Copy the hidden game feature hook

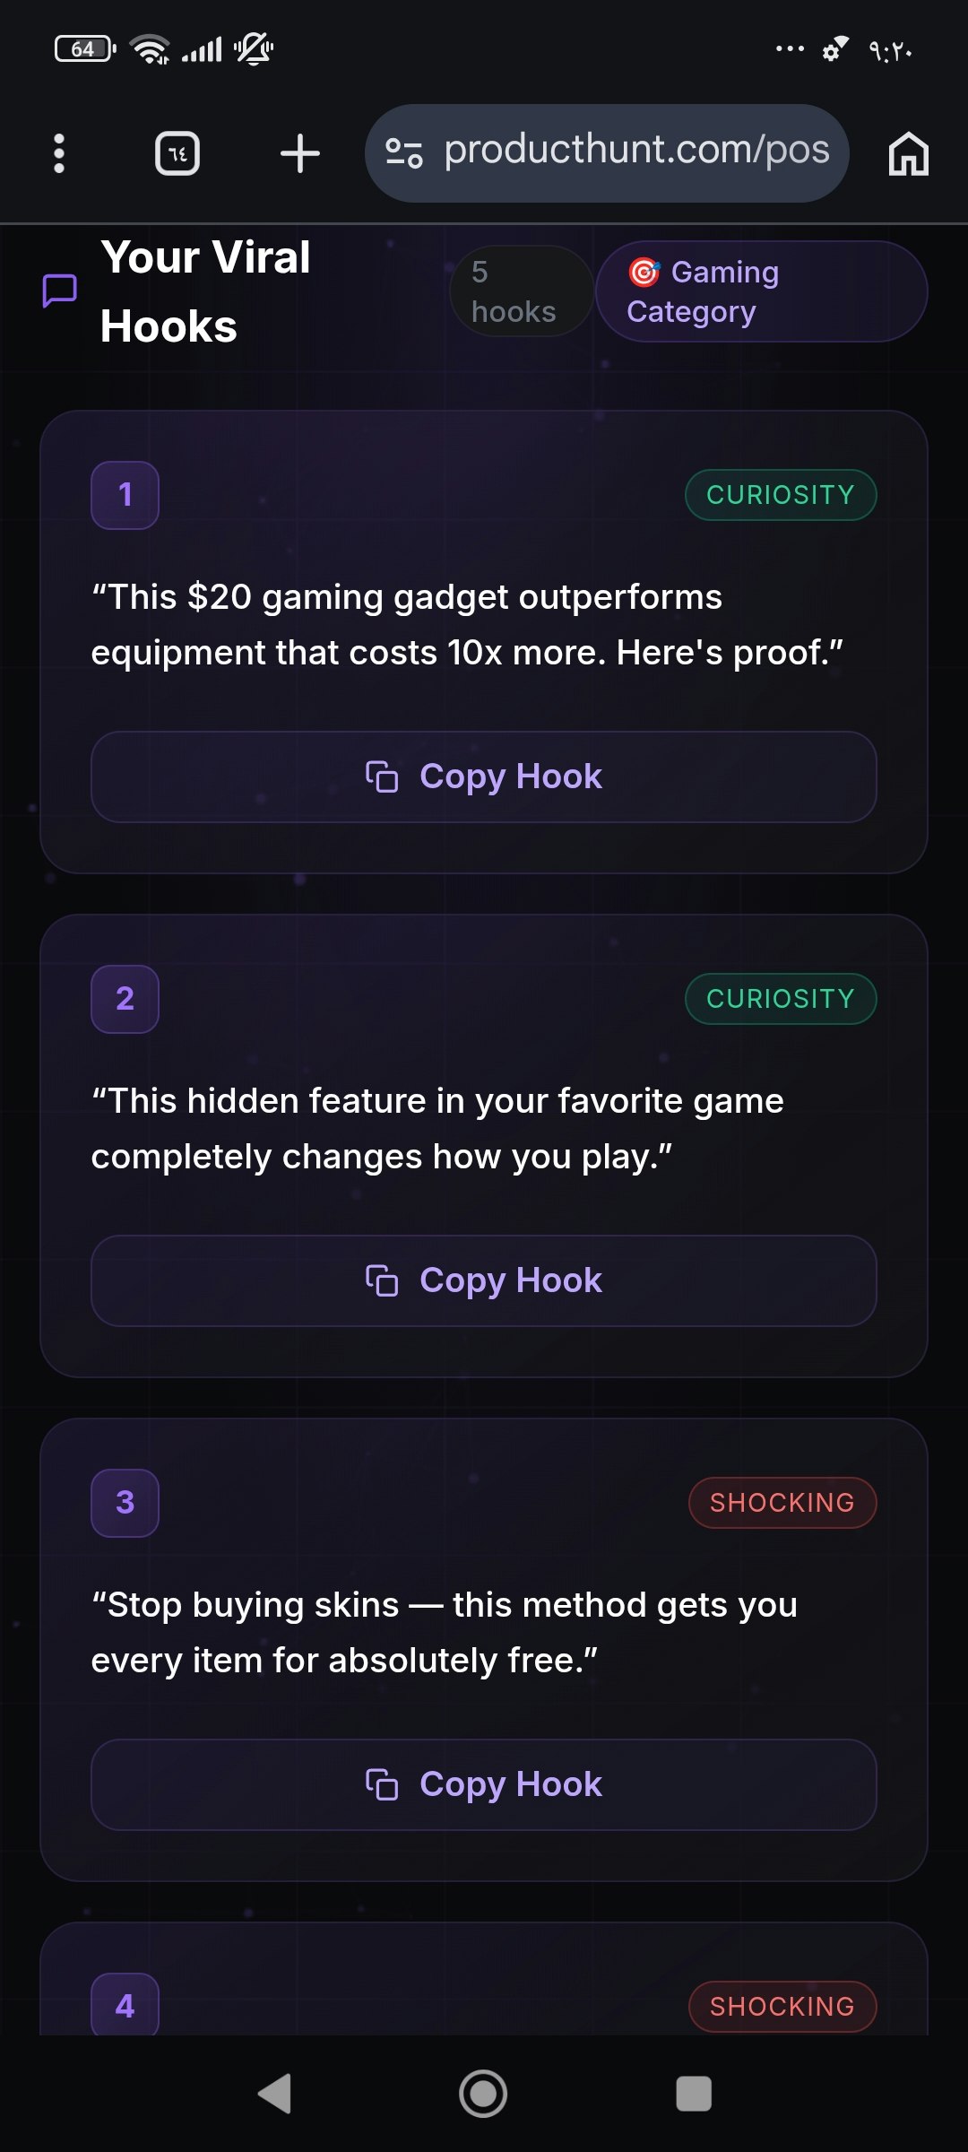point(484,1280)
